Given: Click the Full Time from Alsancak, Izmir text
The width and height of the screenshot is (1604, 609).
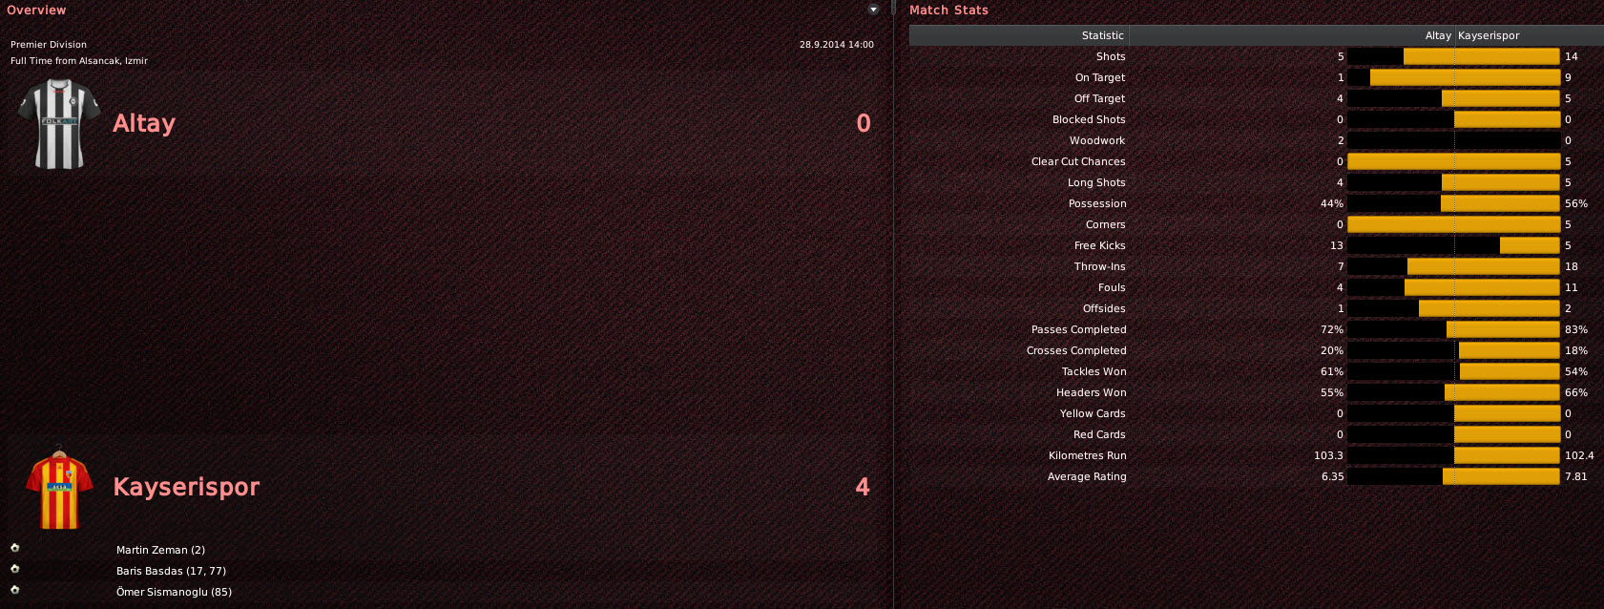Looking at the screenshot, I should click(x=79, y=61).
